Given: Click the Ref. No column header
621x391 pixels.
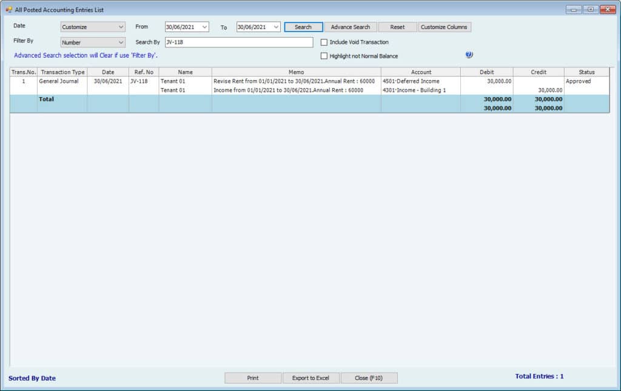Looking at the screenshot, I should (x=144, y=72).
